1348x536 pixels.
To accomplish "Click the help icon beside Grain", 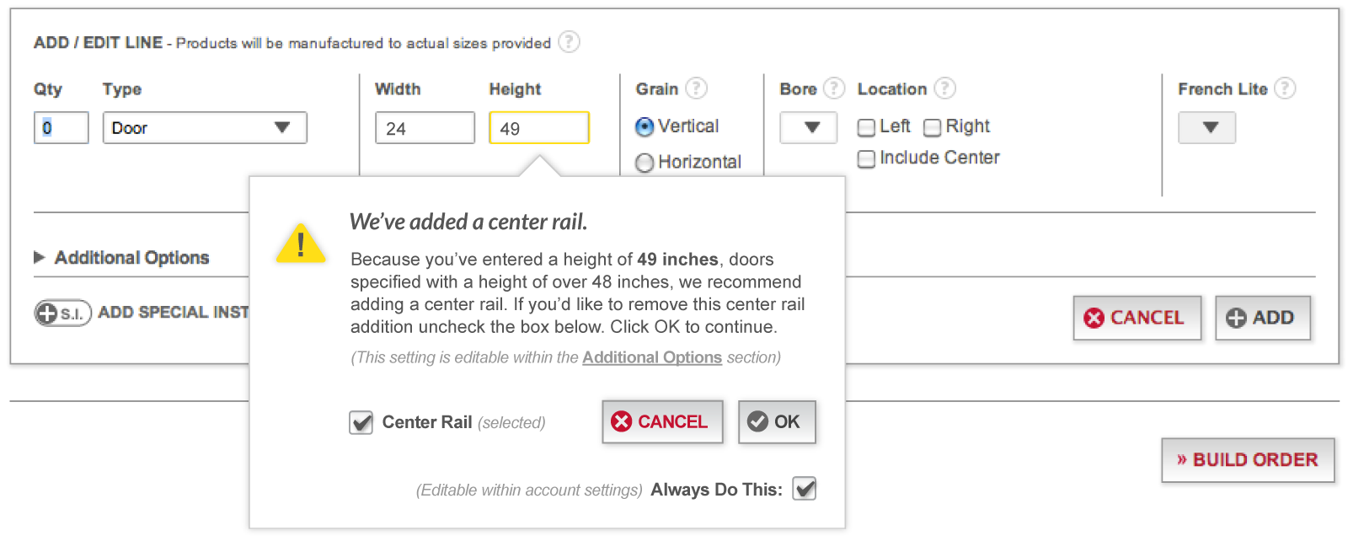I will pos(696,88).
